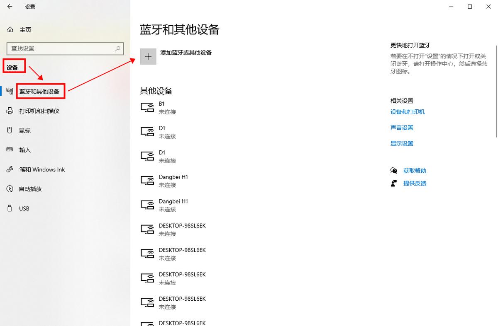Select the Dangbei H1 device
This screenshot has width=498, height=326.
(178, 181)
